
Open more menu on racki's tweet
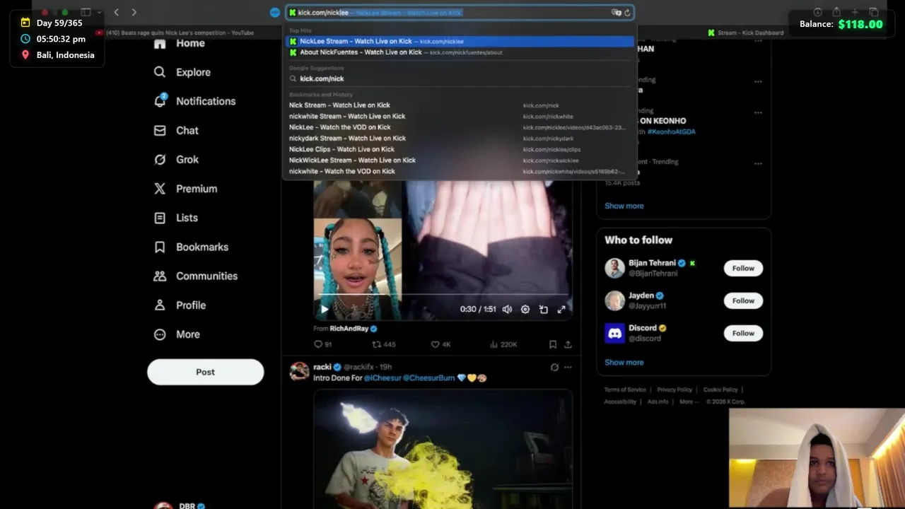click(x=568, y=367)
